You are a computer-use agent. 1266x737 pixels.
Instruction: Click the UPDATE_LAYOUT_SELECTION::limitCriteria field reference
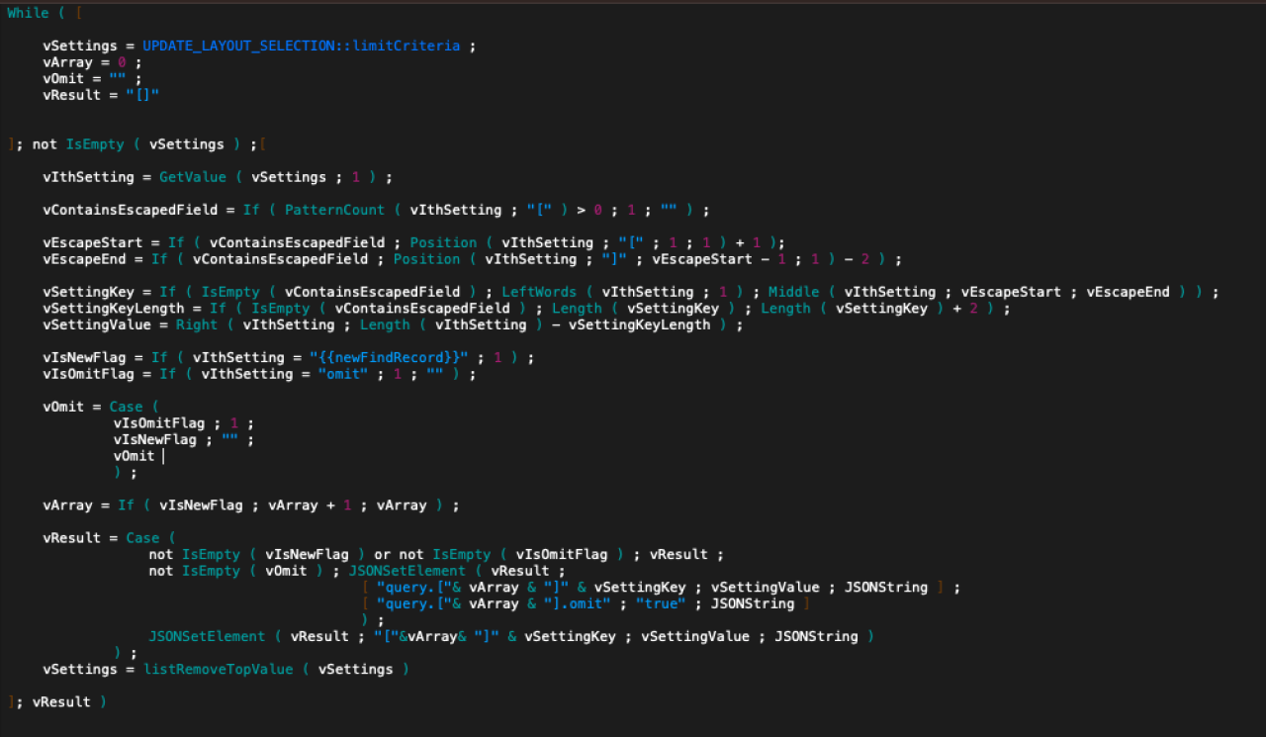click(x=302, y=46)
